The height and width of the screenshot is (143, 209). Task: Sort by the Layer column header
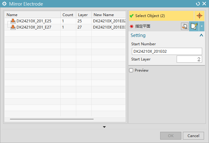point(83,15)
